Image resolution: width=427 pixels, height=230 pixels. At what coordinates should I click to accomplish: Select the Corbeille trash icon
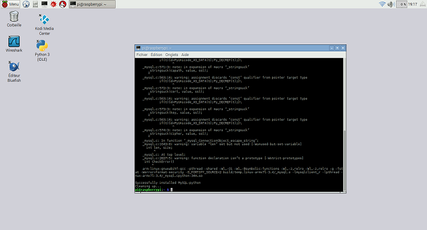14,19
